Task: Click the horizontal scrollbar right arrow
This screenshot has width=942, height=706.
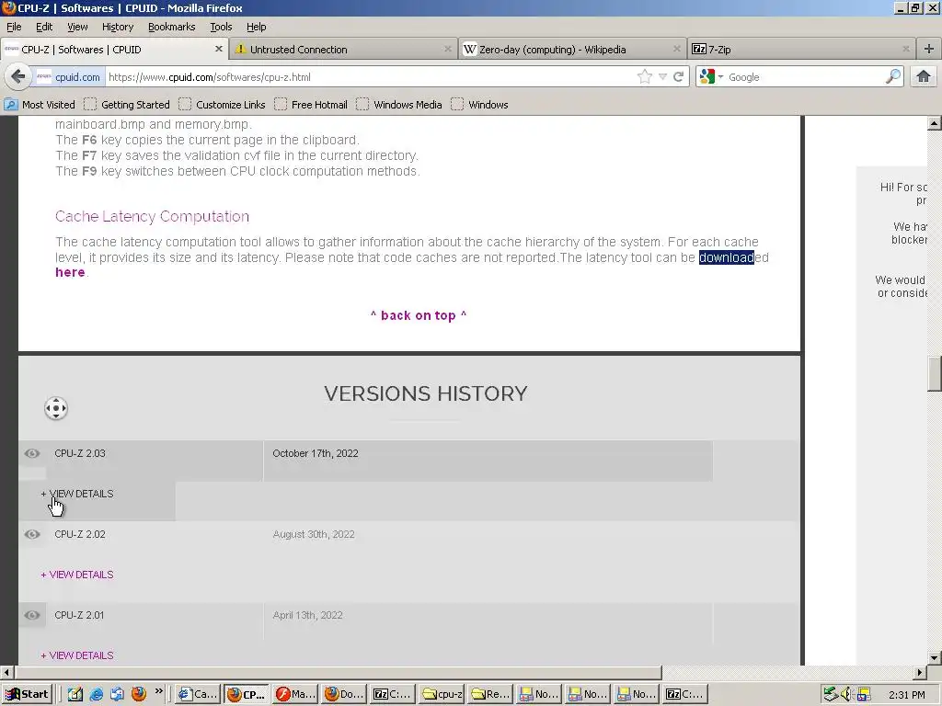Action: [x=920, y=672]
